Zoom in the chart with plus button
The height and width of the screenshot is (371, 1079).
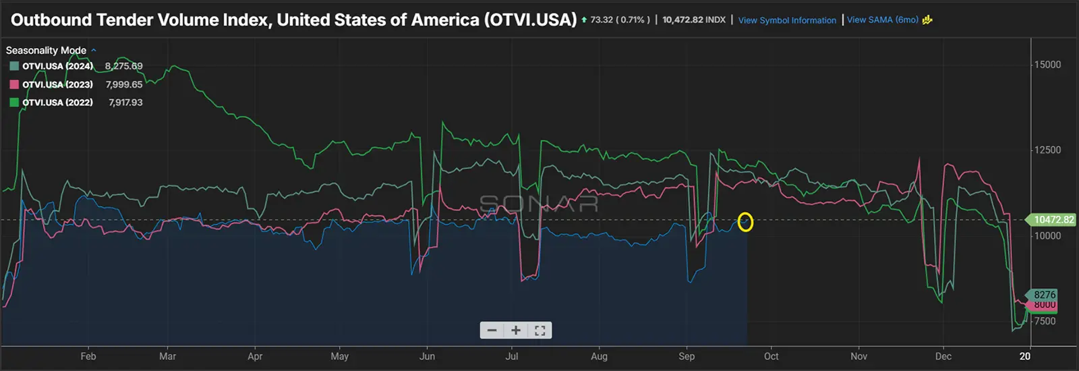pyautogui.click(x=516, y=331)
